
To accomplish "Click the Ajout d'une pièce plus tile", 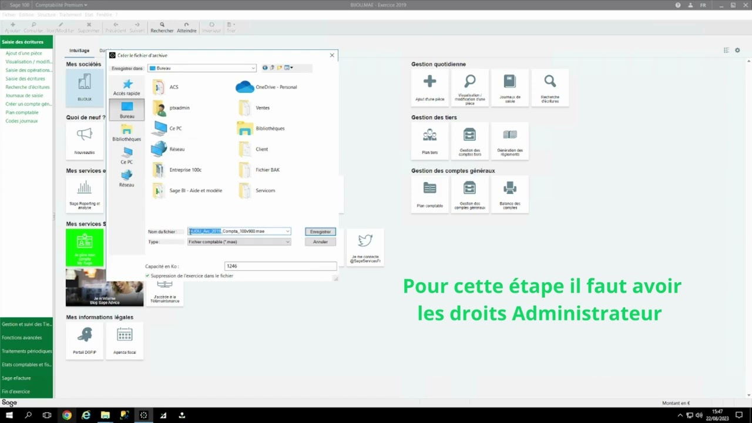I will [x=430, y=88].
